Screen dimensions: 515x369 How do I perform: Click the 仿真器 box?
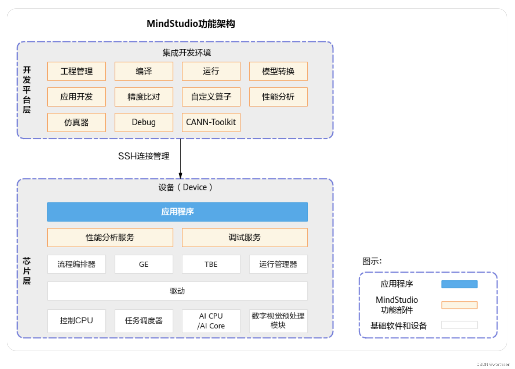[x=76, y=122]
